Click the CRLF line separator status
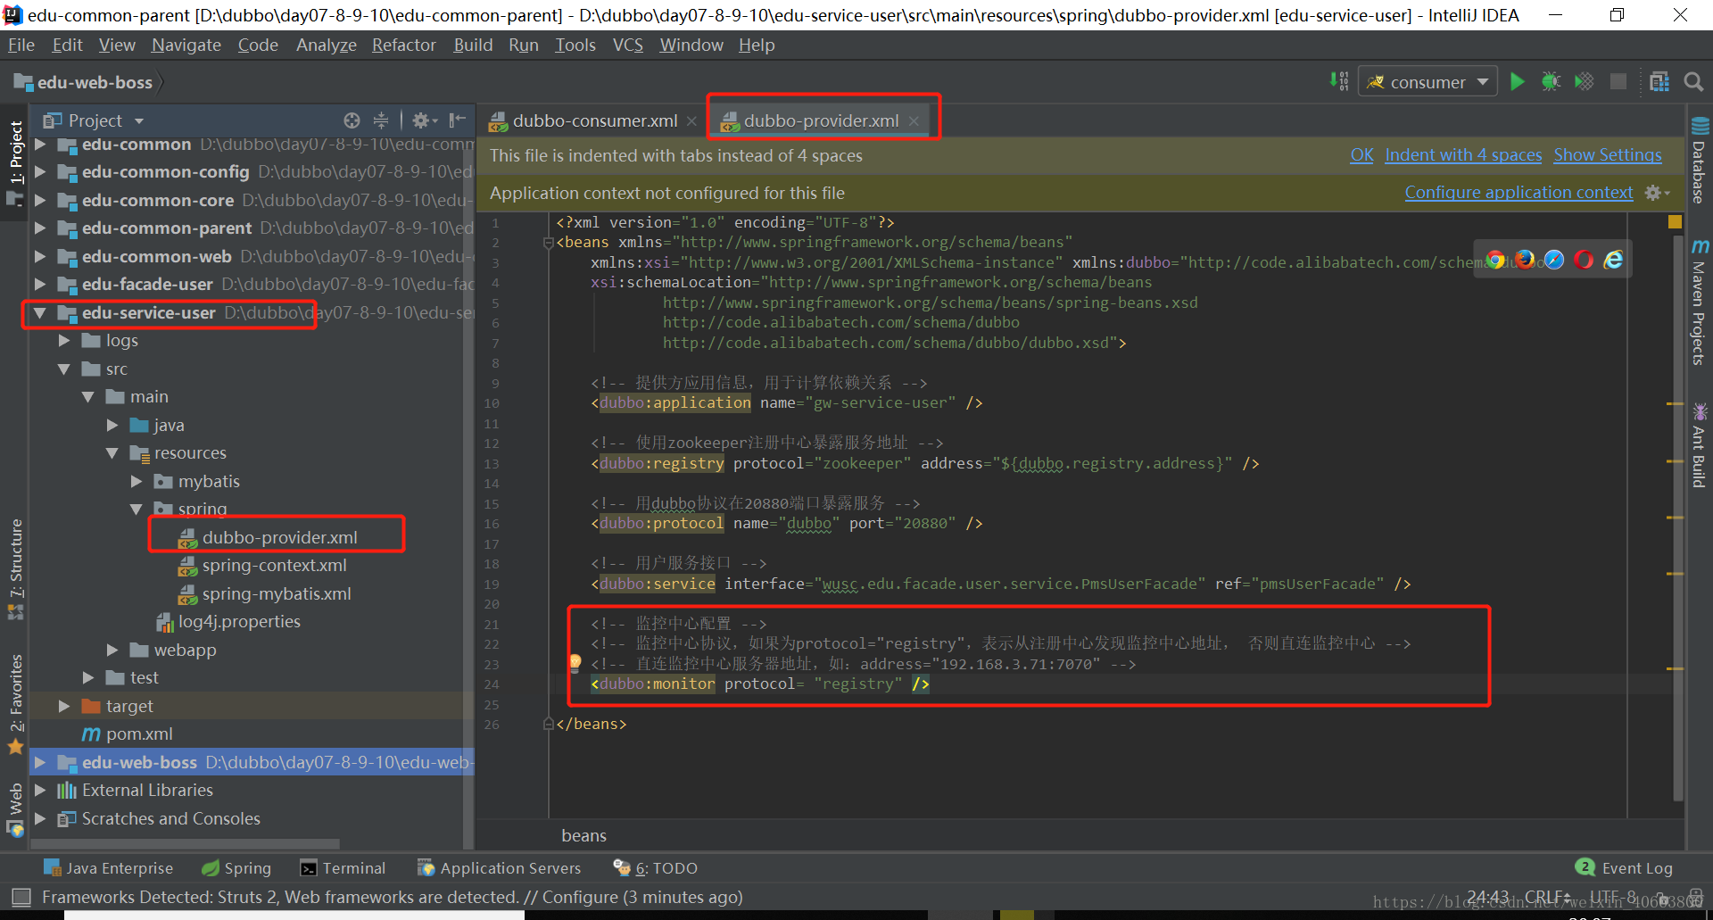 point(1546,897)
